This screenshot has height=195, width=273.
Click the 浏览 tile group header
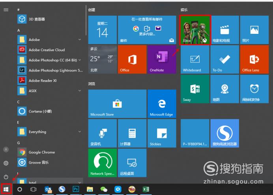[92, 84]
